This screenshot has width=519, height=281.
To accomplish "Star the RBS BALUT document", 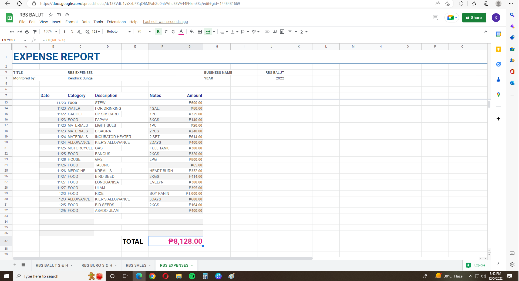I will coord(50,15).
